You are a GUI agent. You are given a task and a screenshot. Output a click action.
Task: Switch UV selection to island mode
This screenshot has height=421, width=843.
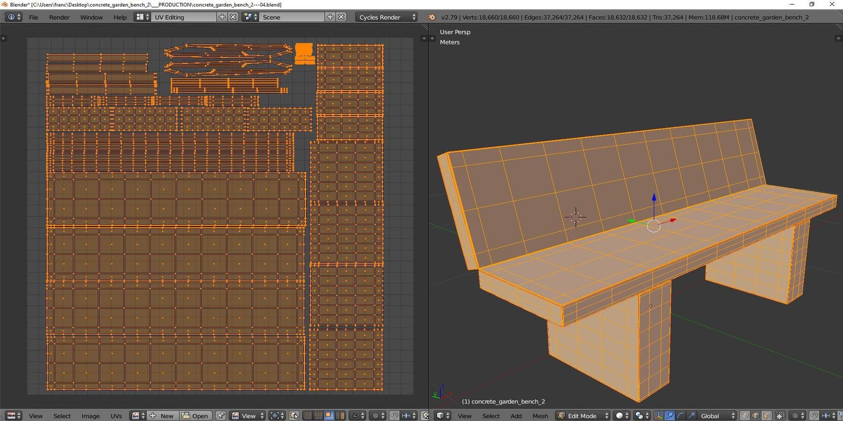[x=340, y=415]
